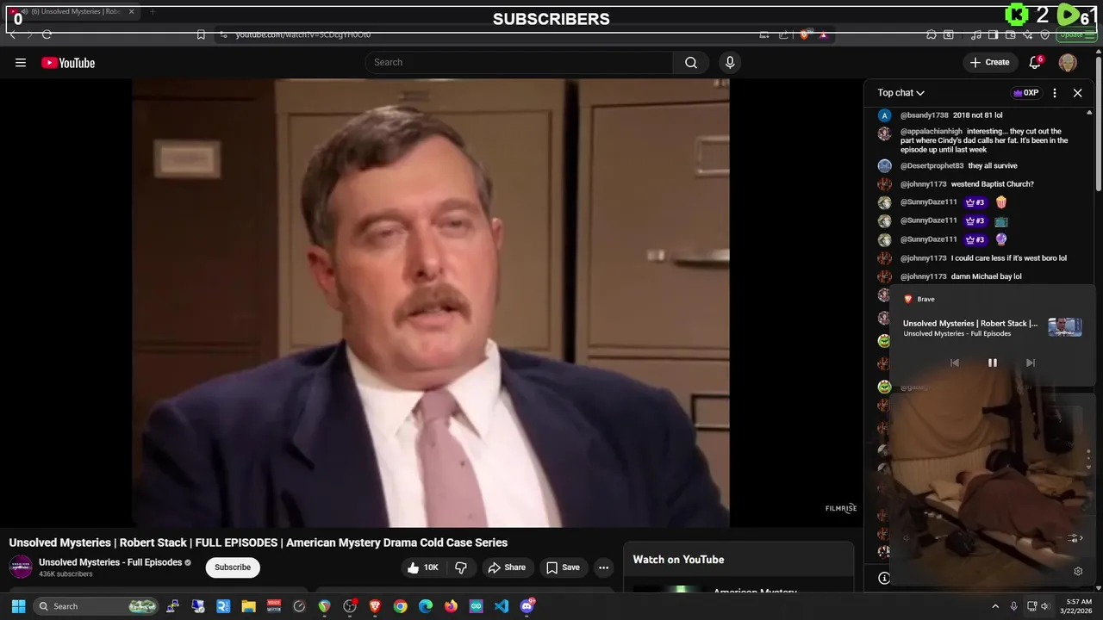
Task: Open the channel avatar beside channel name
Action: click(x=21, y=567)
